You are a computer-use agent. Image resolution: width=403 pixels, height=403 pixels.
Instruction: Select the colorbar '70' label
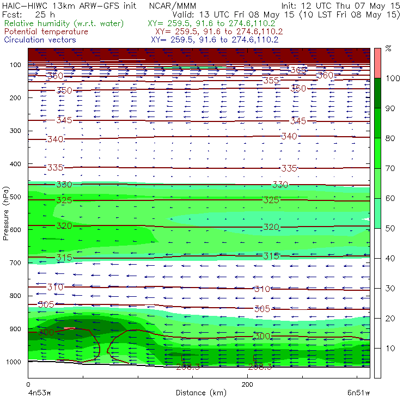(x=390, y=168)
